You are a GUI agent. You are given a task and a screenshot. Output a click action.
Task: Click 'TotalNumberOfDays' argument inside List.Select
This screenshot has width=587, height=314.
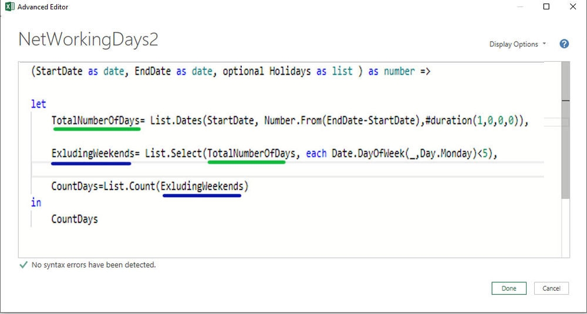pos(252,153)
